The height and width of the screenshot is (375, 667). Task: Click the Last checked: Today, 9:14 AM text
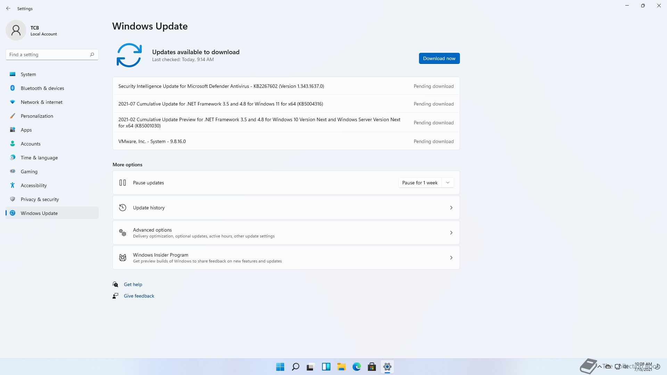(x=183, y=60)
